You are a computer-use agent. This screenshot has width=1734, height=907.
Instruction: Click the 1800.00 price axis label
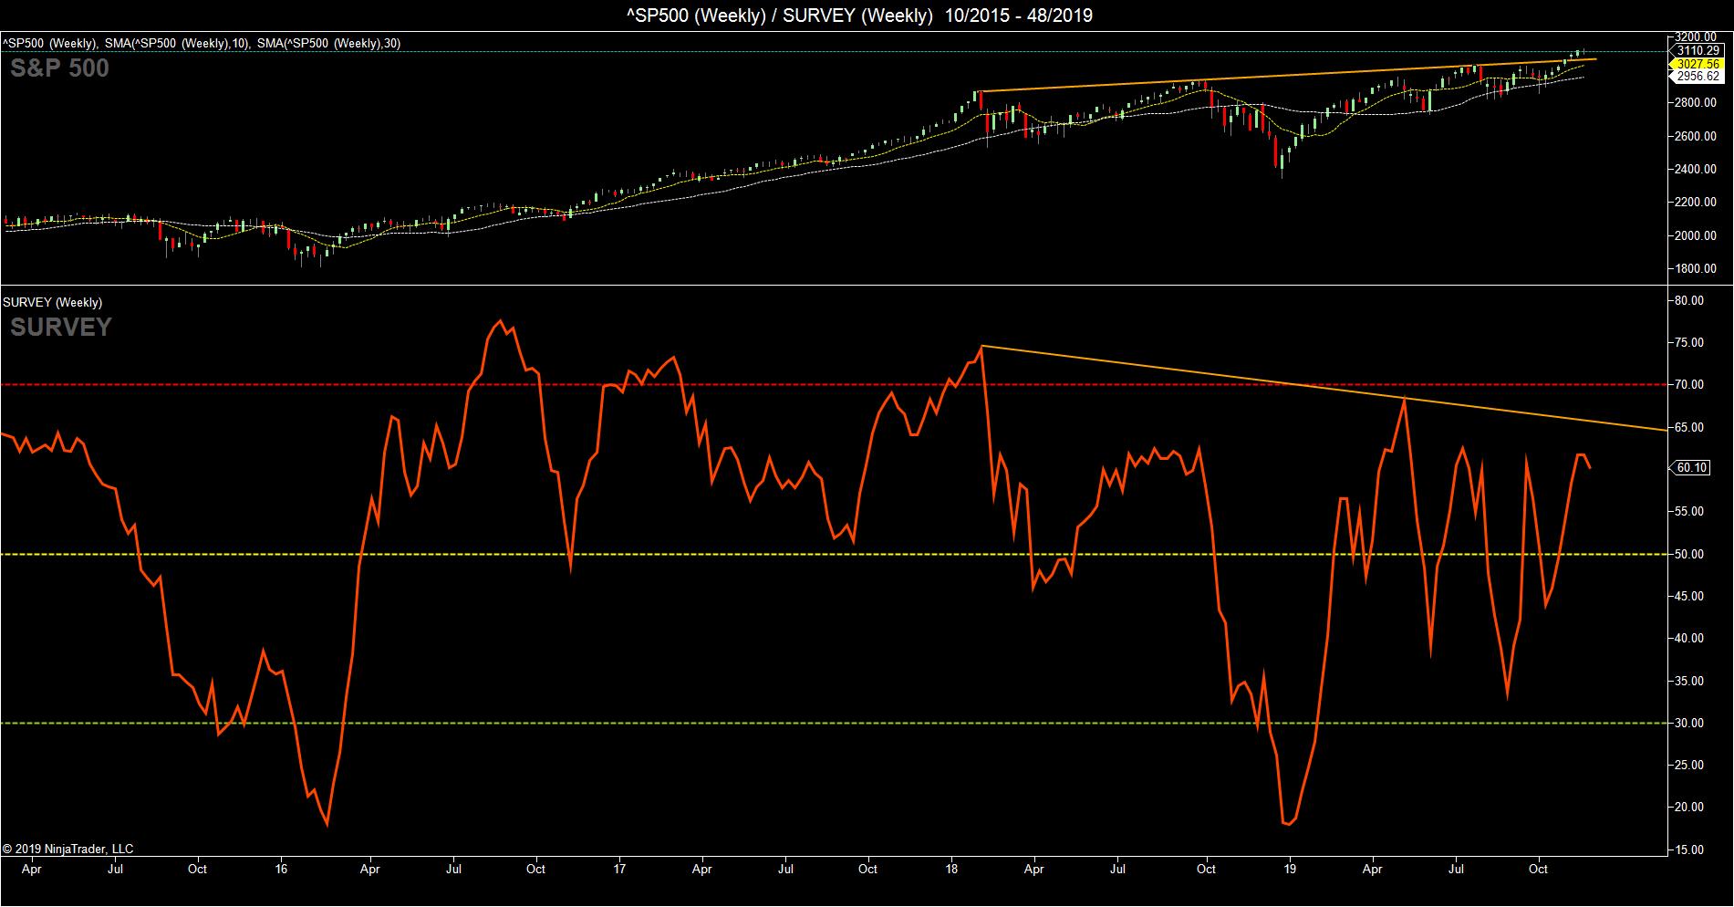point(1698,269)
